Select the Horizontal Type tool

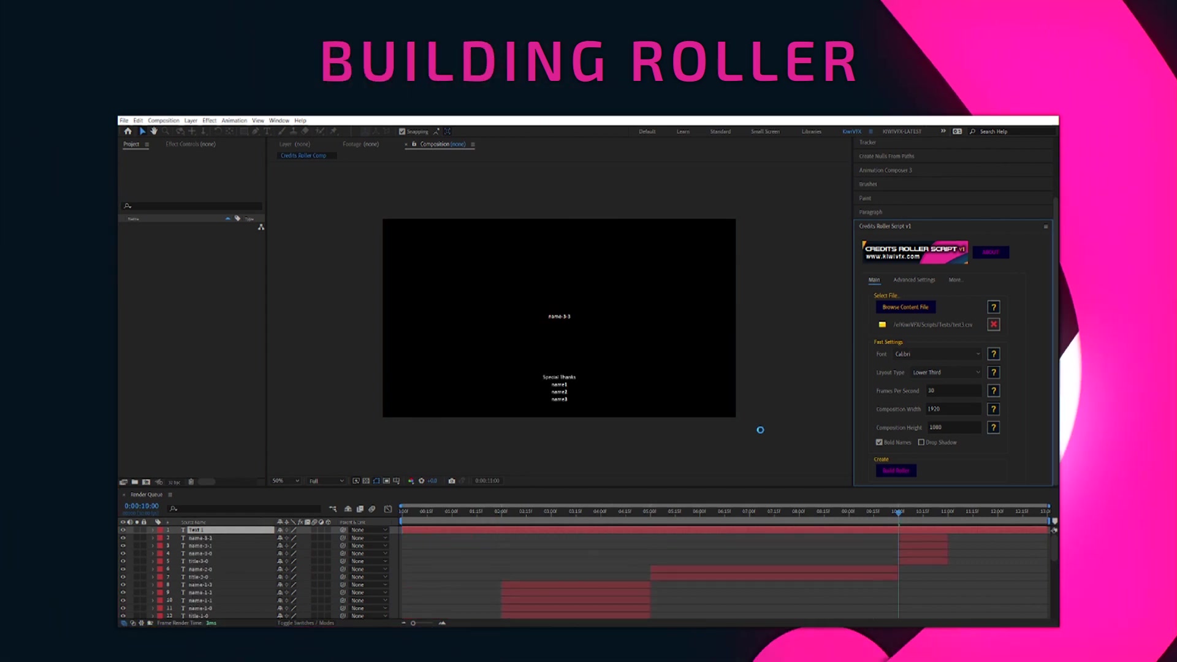267,131
